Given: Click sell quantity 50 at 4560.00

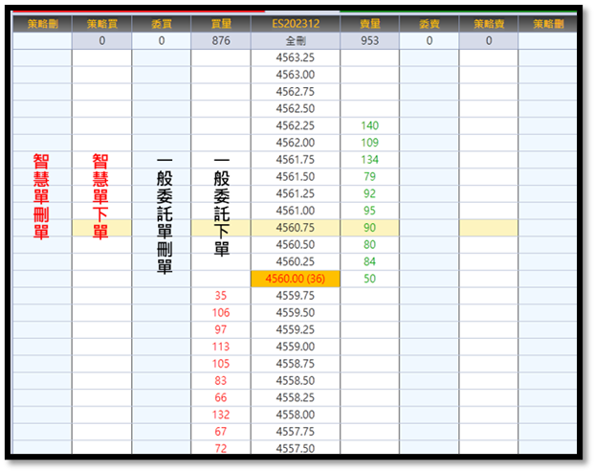Looking at the screenshot, I should [369, 279].
